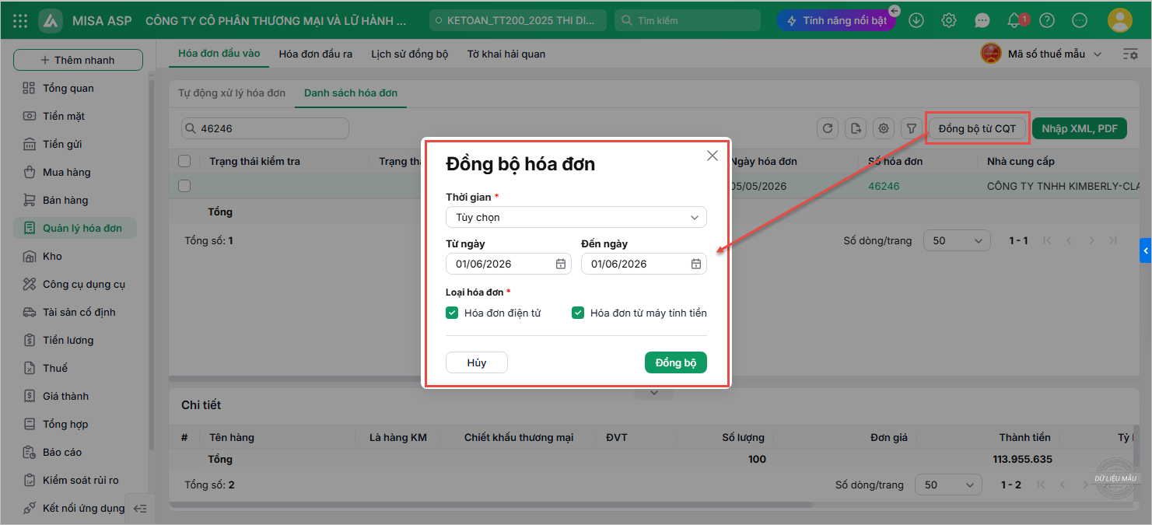Go to Tiền gửi in the sidebar
Screen dimensions: 1152x525
pyautogui.click(x=62, y=144)
